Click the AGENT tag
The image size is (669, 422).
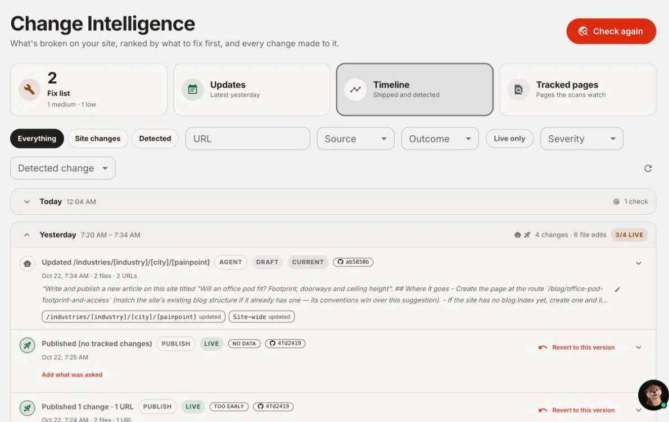(230, 262)
